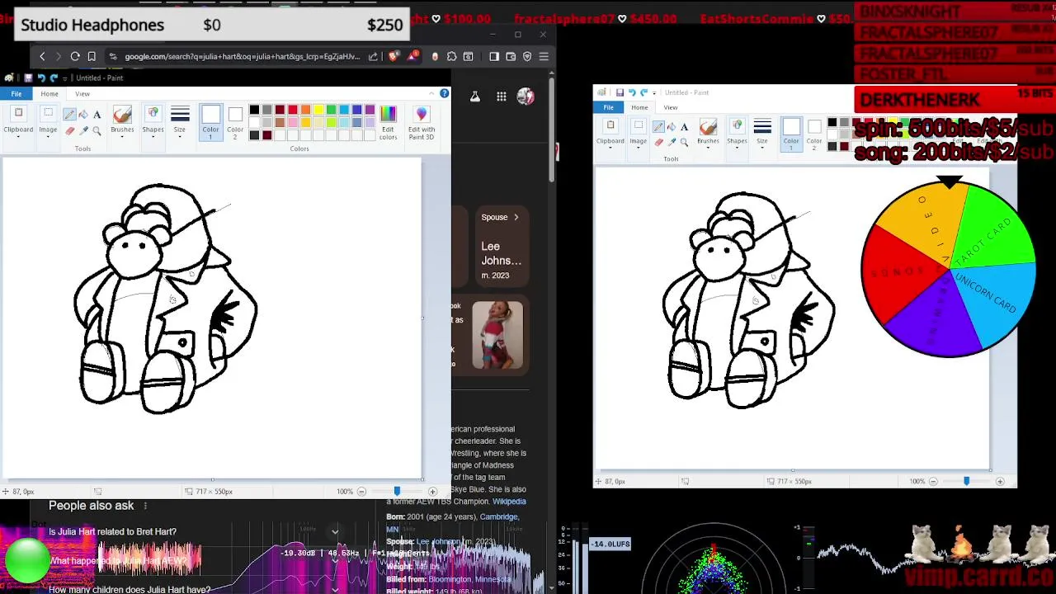Click zoom in plus in left Paint status bar
1056x594 pixels.
point(432,492)
